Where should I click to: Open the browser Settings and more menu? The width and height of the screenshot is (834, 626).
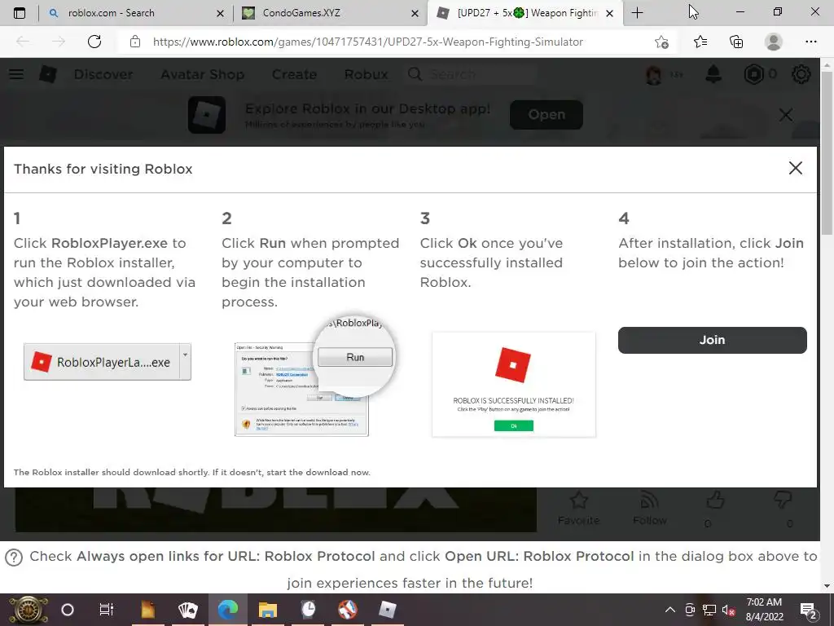[810, 42]
